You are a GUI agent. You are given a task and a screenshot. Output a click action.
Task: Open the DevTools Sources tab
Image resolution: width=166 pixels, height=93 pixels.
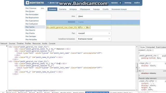click(x=12, y=43)
